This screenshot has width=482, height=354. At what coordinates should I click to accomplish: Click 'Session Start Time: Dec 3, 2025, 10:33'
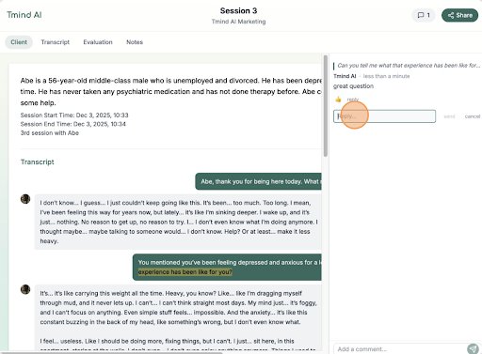tap(74, 115)
